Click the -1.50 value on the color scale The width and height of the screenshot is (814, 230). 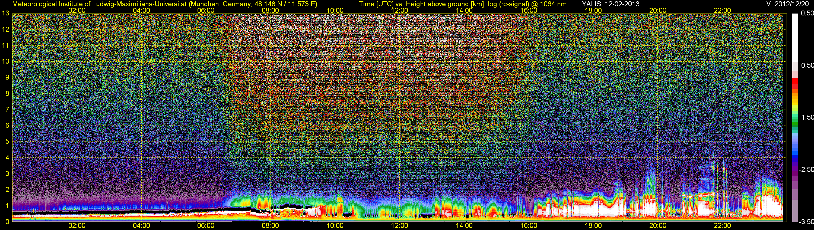[806, 117]
